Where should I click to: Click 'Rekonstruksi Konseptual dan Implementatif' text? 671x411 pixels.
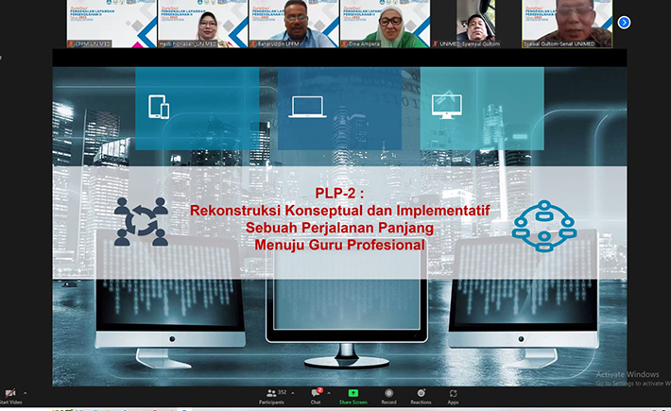pyautogui.click(x=340, y=211)
